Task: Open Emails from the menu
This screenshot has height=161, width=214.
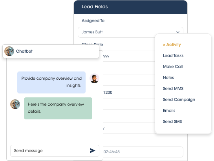Action: coord(169,110)
